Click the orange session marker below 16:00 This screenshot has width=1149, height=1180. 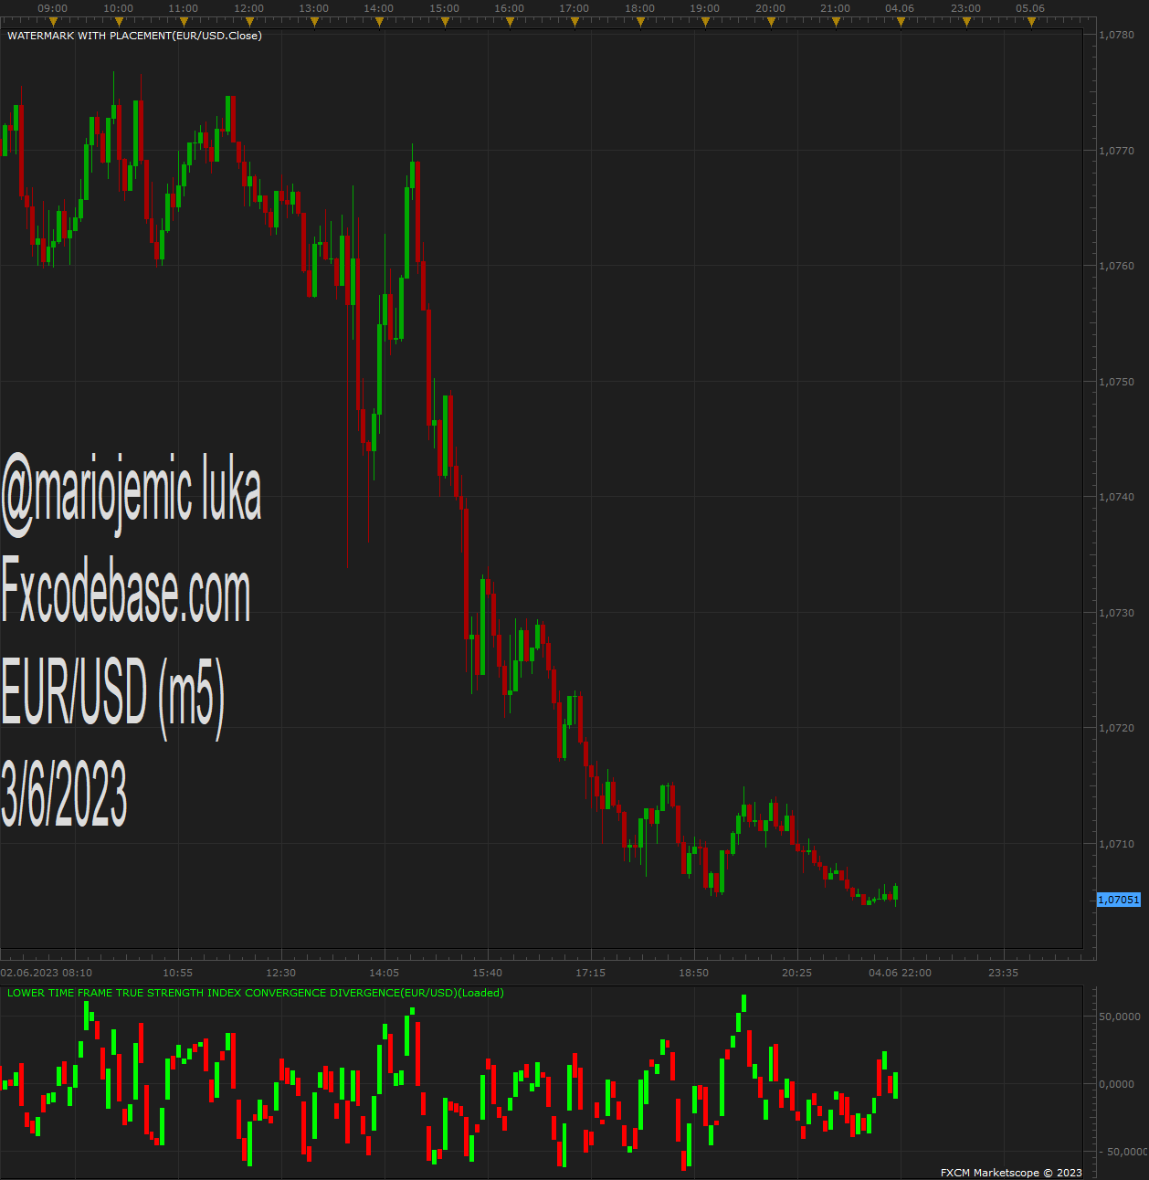pos(510,21)
